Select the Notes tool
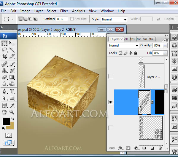 [x=4, y=105]
